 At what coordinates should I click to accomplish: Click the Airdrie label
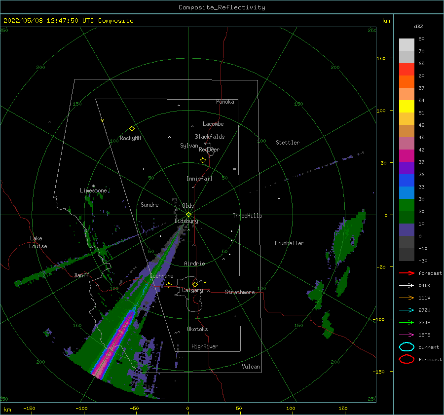click(x=194, y=264)
